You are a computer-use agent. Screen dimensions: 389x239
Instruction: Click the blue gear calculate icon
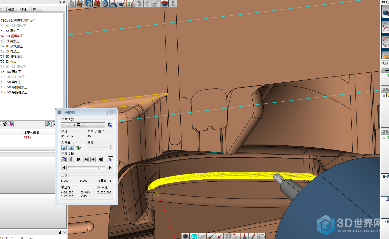(x=105, y=3)
